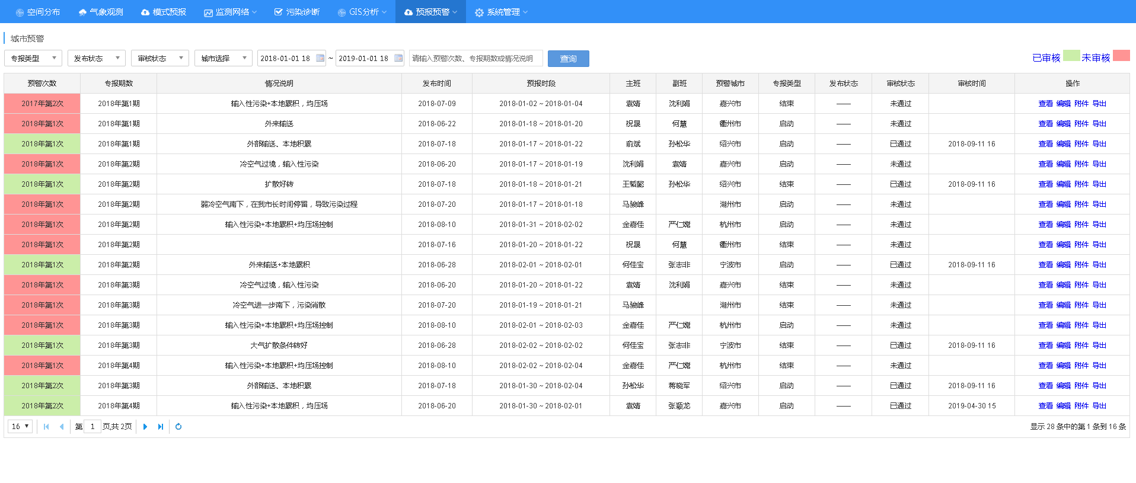
Task: Go to next page icon
Action: tap(145, 427)
